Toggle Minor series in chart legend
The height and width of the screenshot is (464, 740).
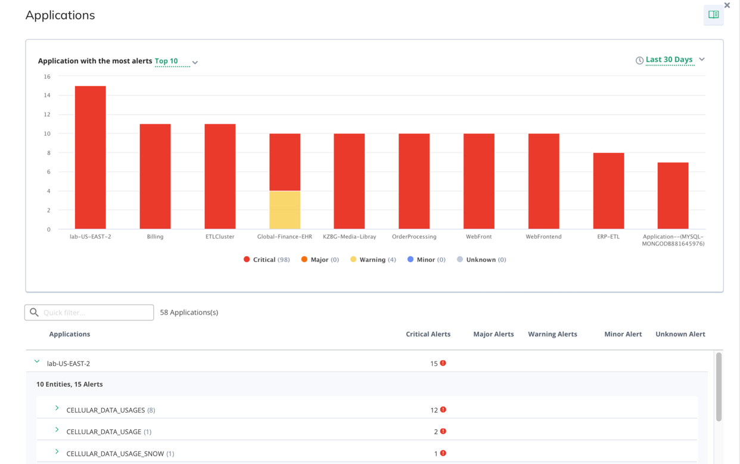[426, 260]
